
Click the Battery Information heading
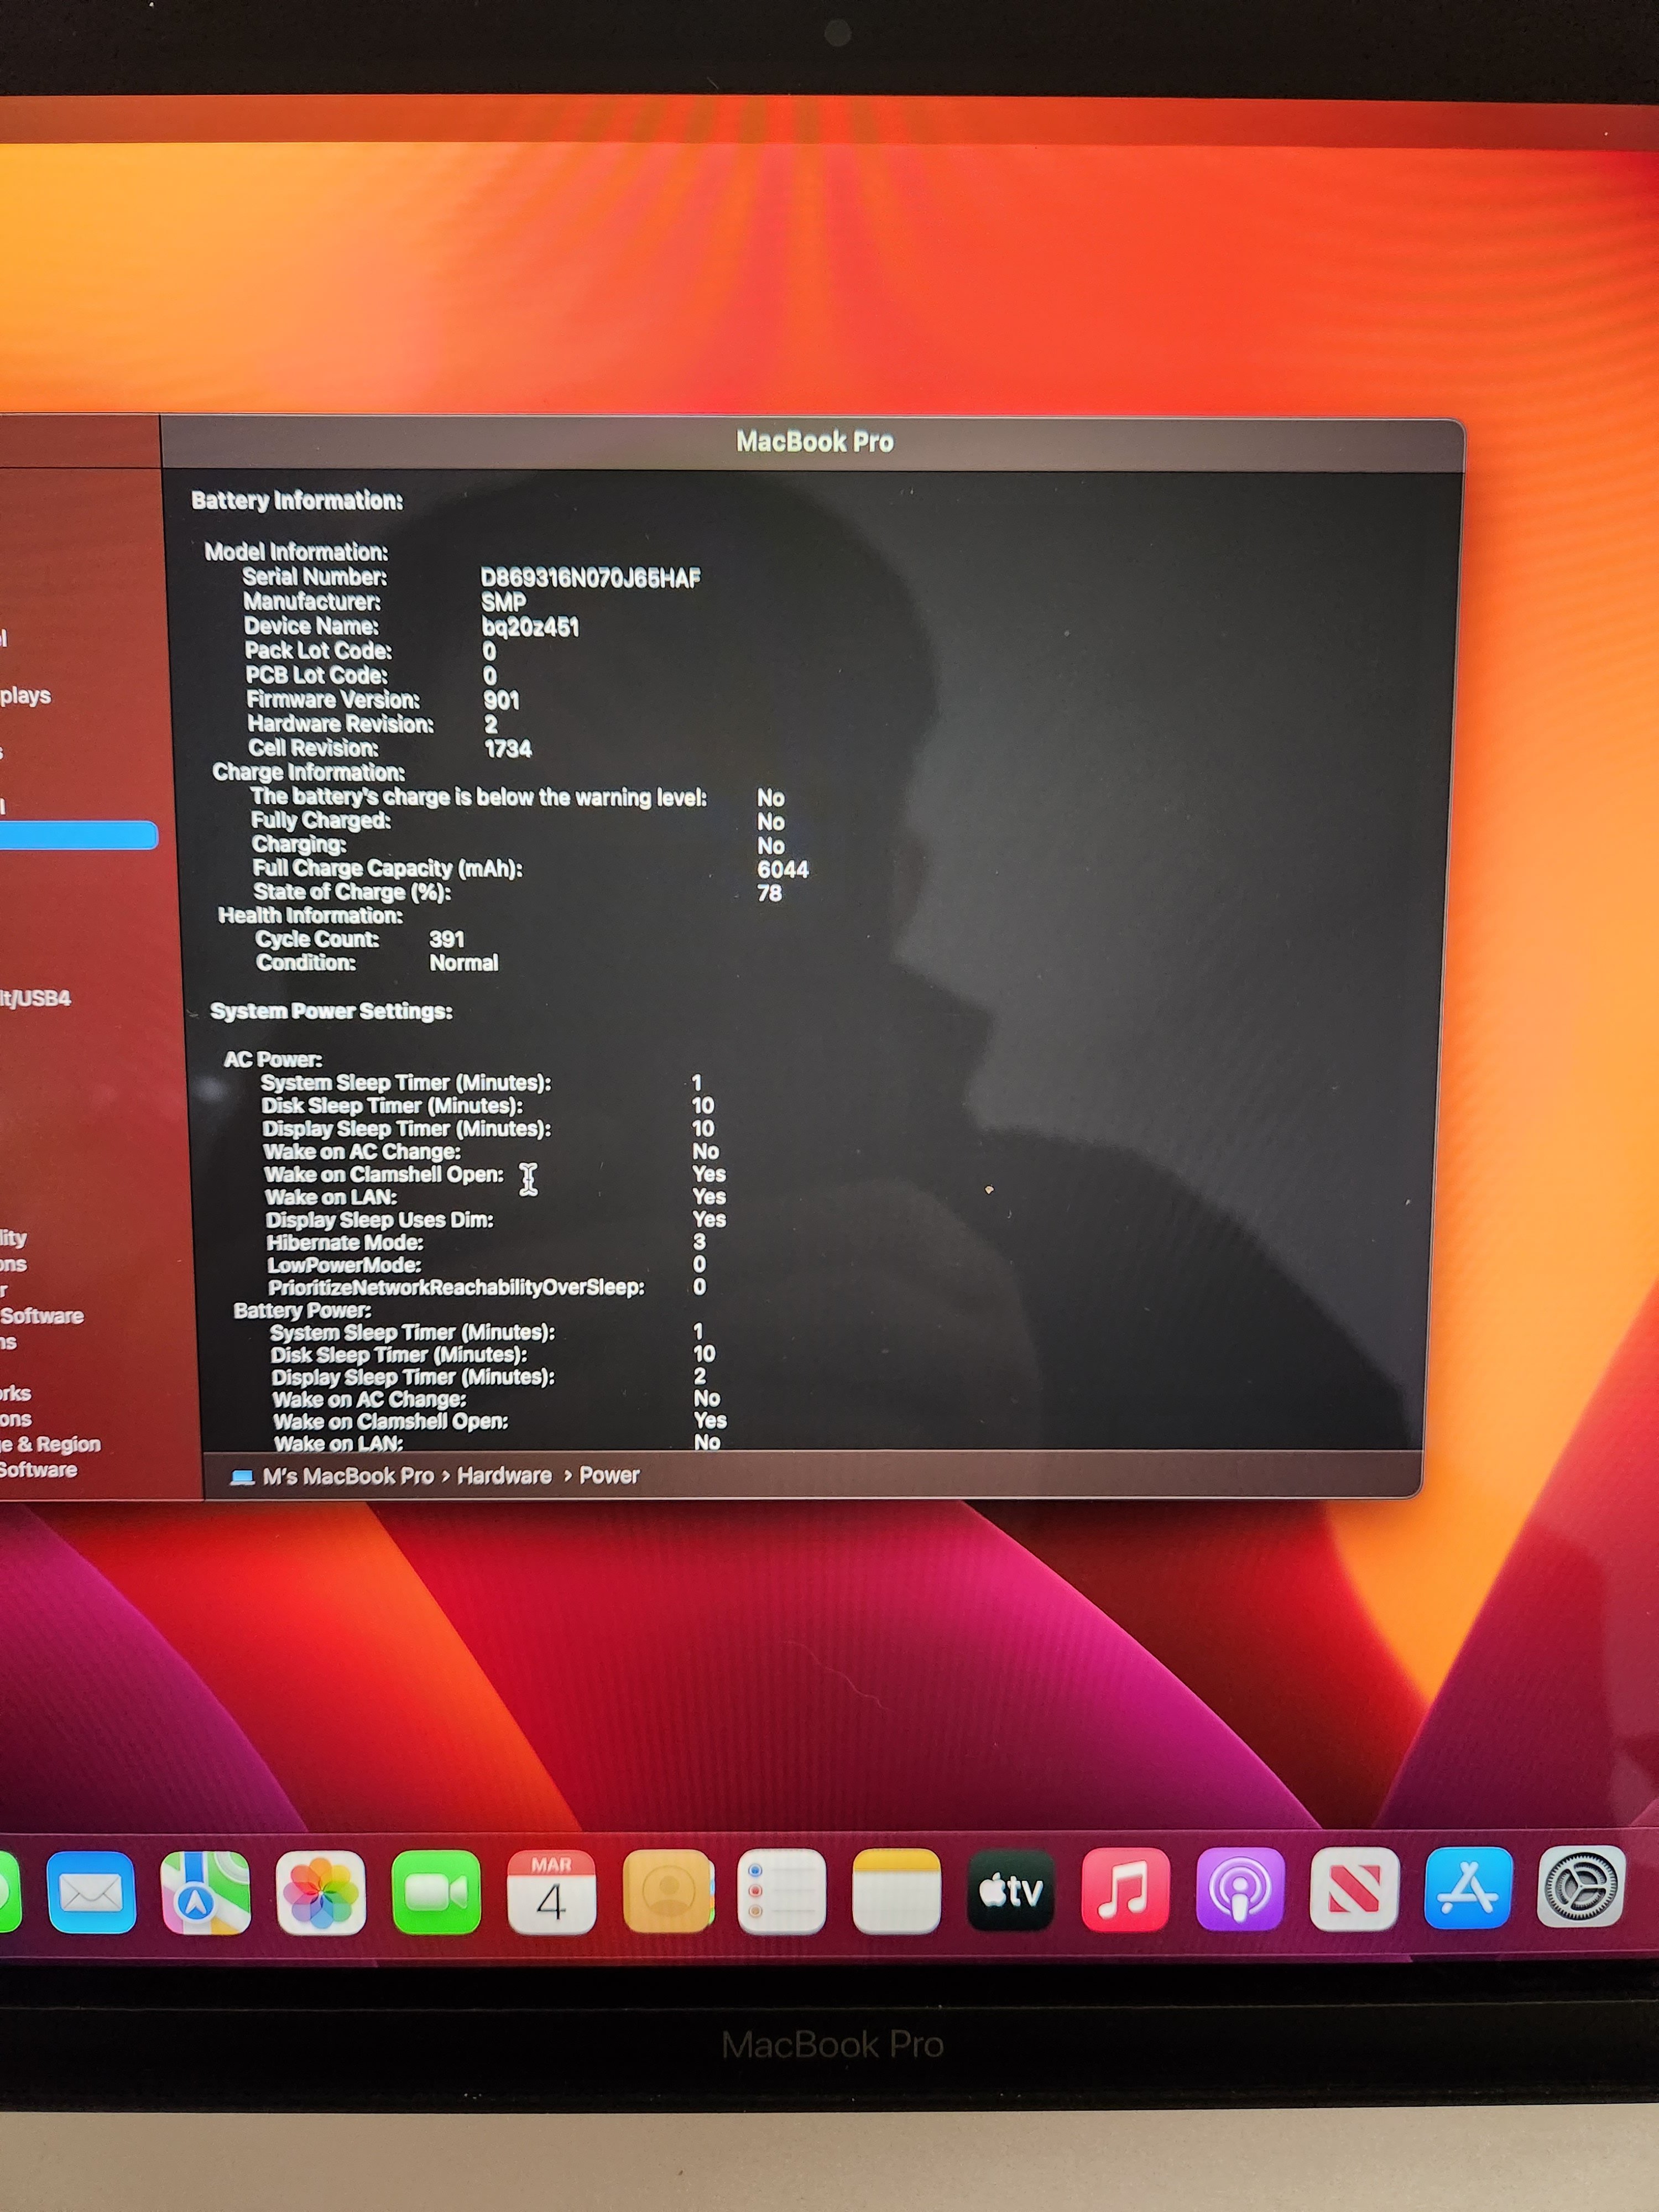coord(297,501)
